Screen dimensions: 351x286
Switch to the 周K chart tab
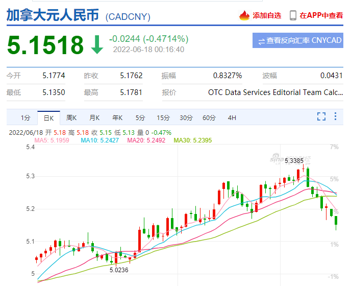click(71, 118)
